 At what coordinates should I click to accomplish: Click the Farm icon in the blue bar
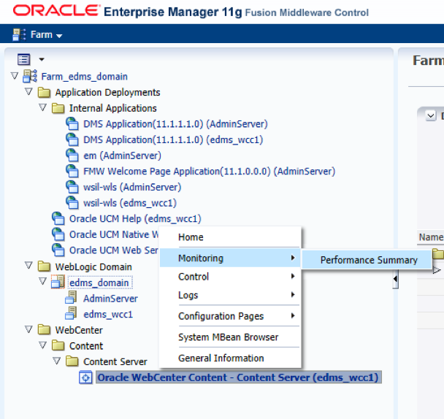(19, 35)
